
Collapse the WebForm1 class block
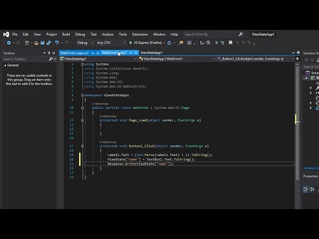82,108
